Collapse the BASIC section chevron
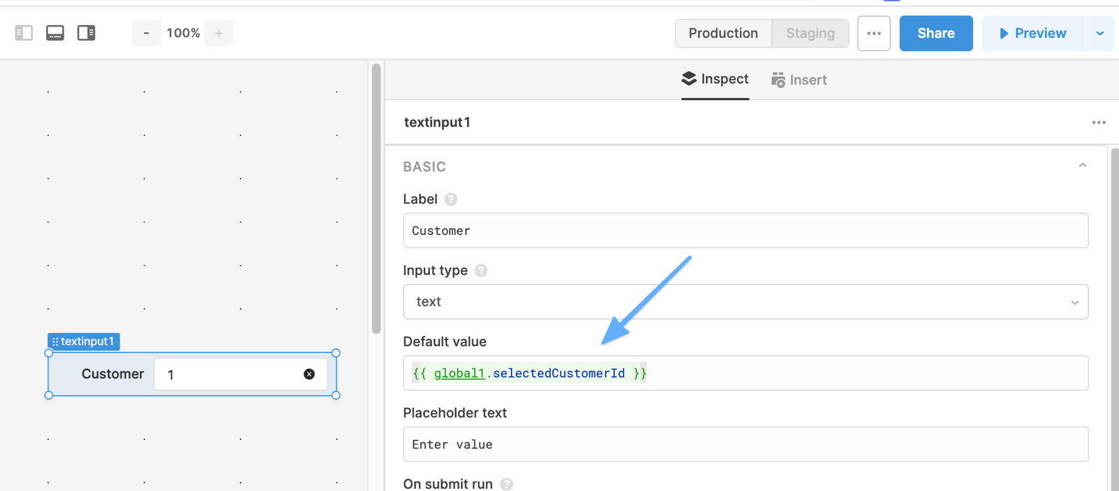Viewport: 1119px width, 491px height. (x=1083, y=166)
